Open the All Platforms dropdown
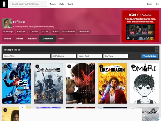161x121 pixels. pyautogui.click(x=64, y=56)
